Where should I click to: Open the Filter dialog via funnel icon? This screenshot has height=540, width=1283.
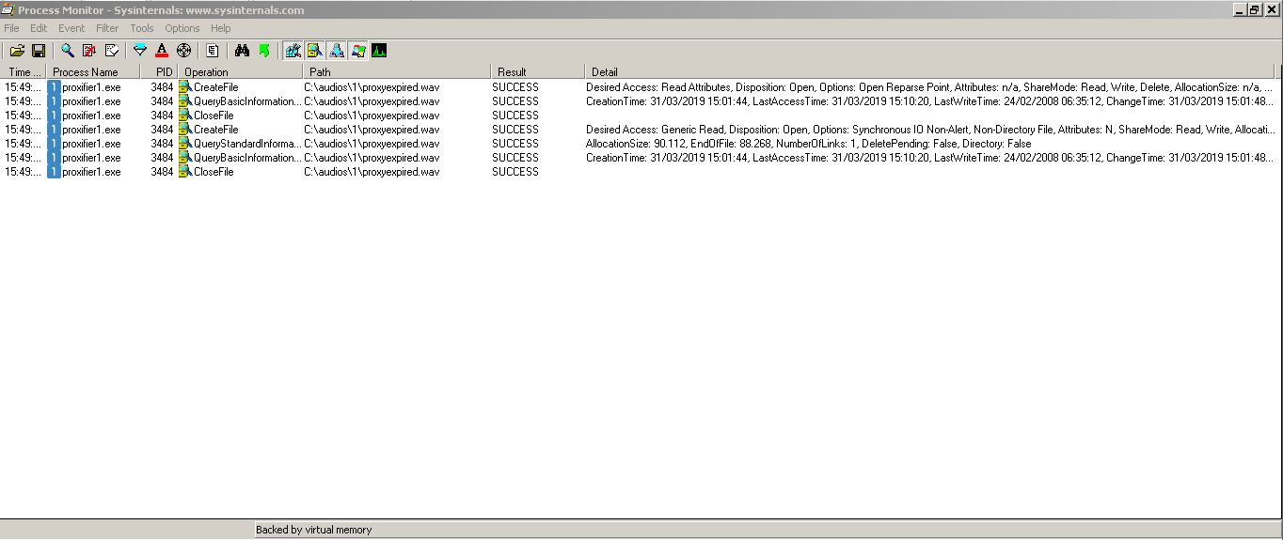[140, 51]
